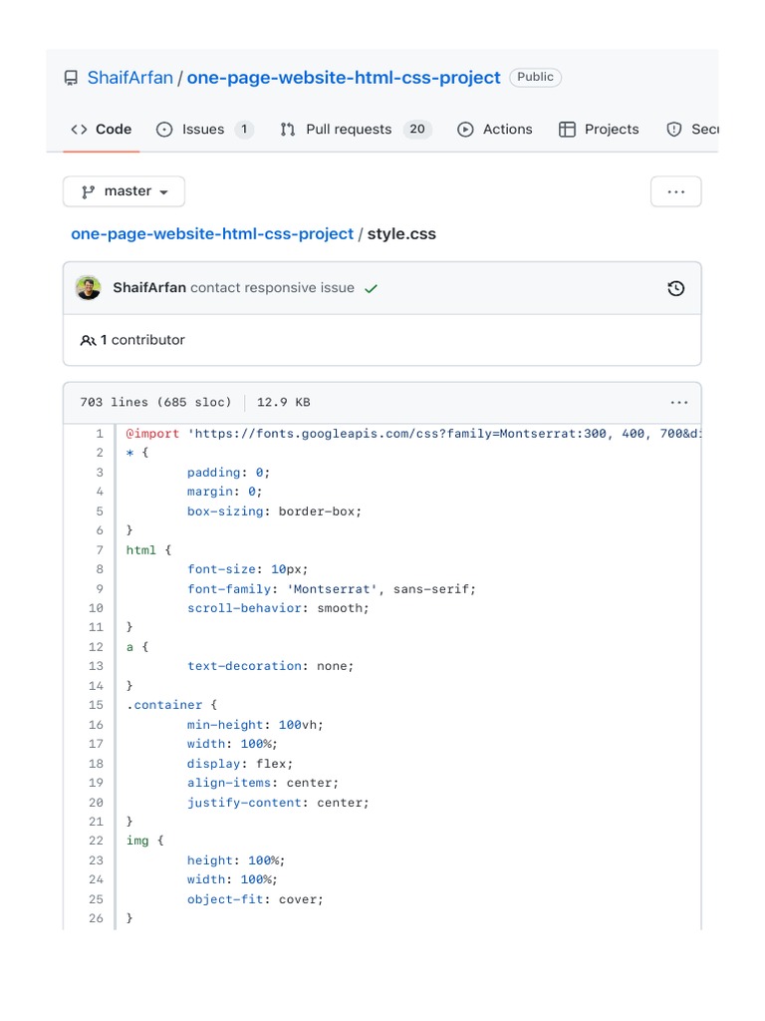
Task: Click the Security shield icon
Action: (x=674, y=130)
